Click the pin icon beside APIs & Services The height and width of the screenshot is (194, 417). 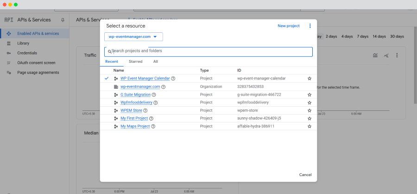click(63, 20)
